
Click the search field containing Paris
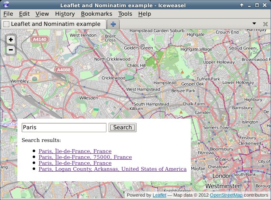click(x=64, y=128)
